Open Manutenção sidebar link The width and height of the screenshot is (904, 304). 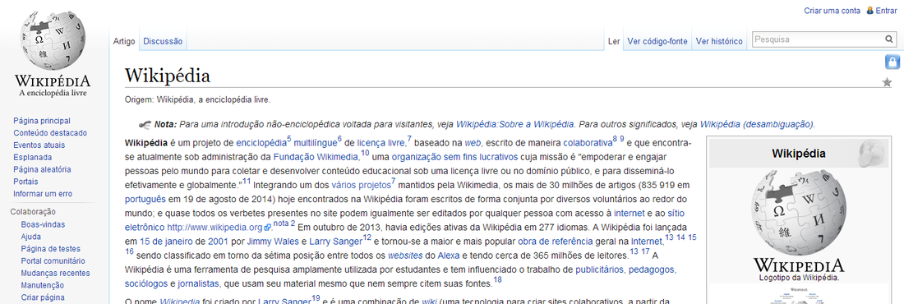42,285
